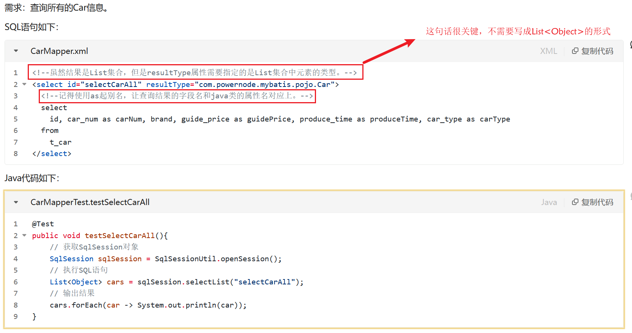Click line number 8 in the XML block

pyautogui.click(x=16, y=153)
